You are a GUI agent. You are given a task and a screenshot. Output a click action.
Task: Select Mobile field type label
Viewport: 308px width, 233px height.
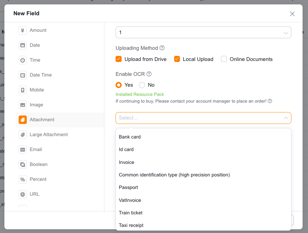point(37,90)
